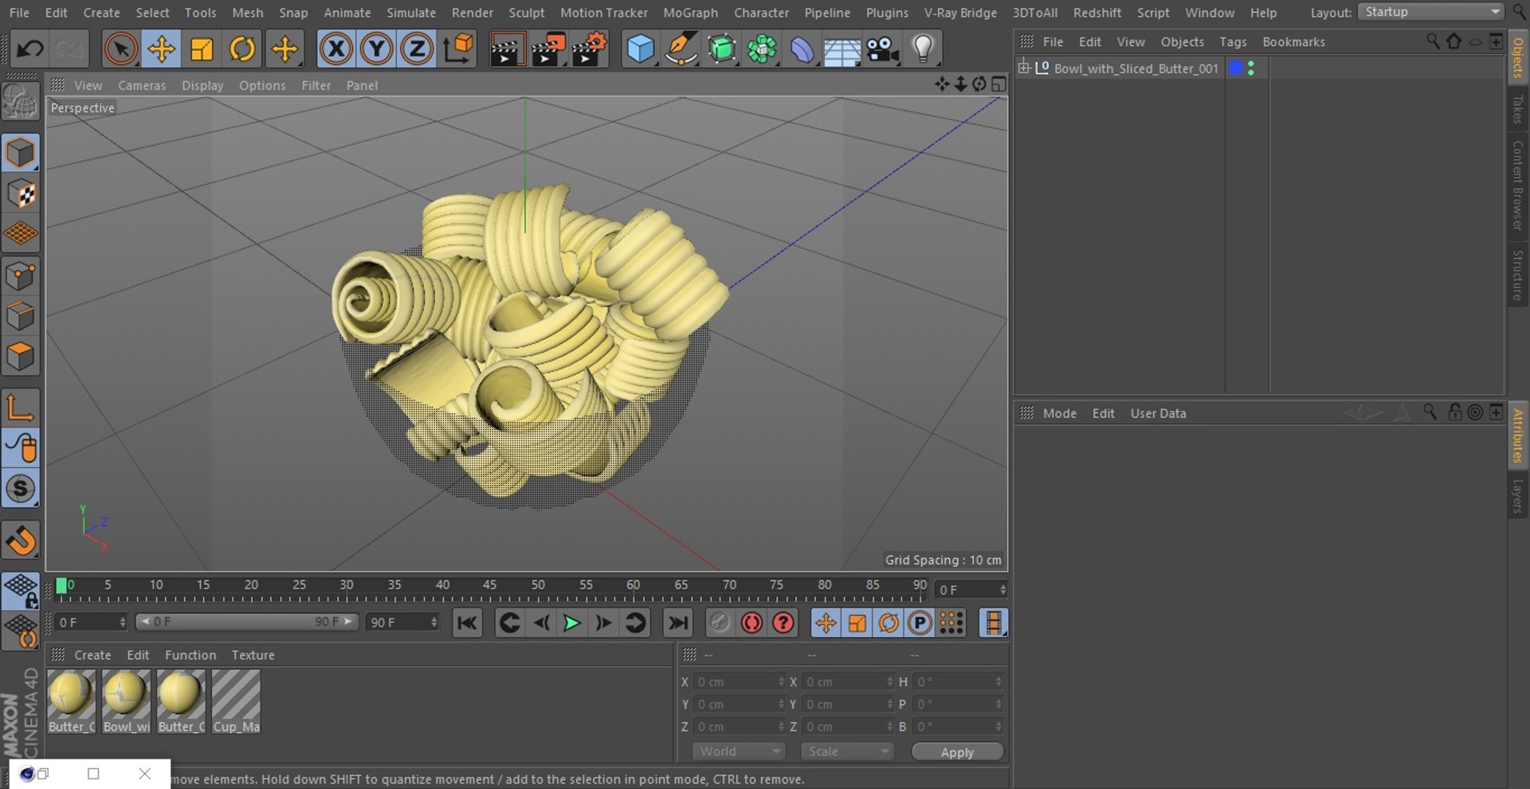The image size is (1530, 789).
Task: Open the Scale mode dropdown
Action: coord(847,752)
